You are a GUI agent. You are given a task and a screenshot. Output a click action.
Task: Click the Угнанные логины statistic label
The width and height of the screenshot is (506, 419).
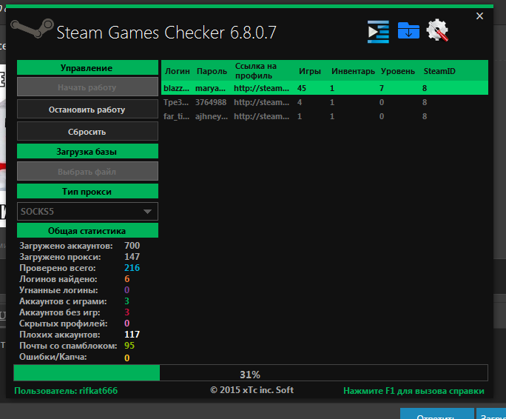click(58, 290)
